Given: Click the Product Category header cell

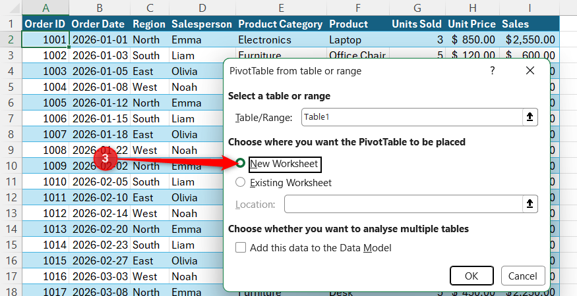Looking at the screenshot, I should [281, 24].
